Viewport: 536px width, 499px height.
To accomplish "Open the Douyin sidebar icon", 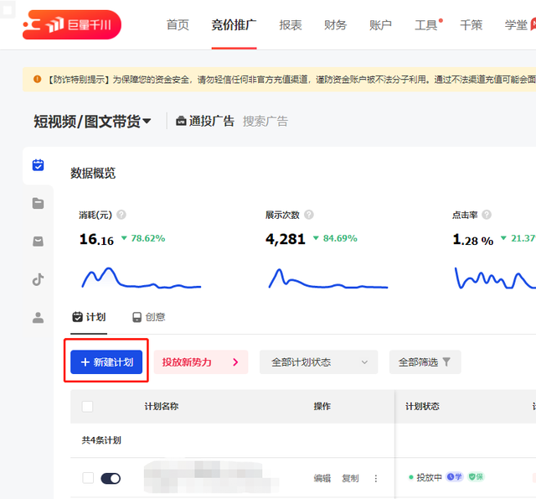I will 38,279.
